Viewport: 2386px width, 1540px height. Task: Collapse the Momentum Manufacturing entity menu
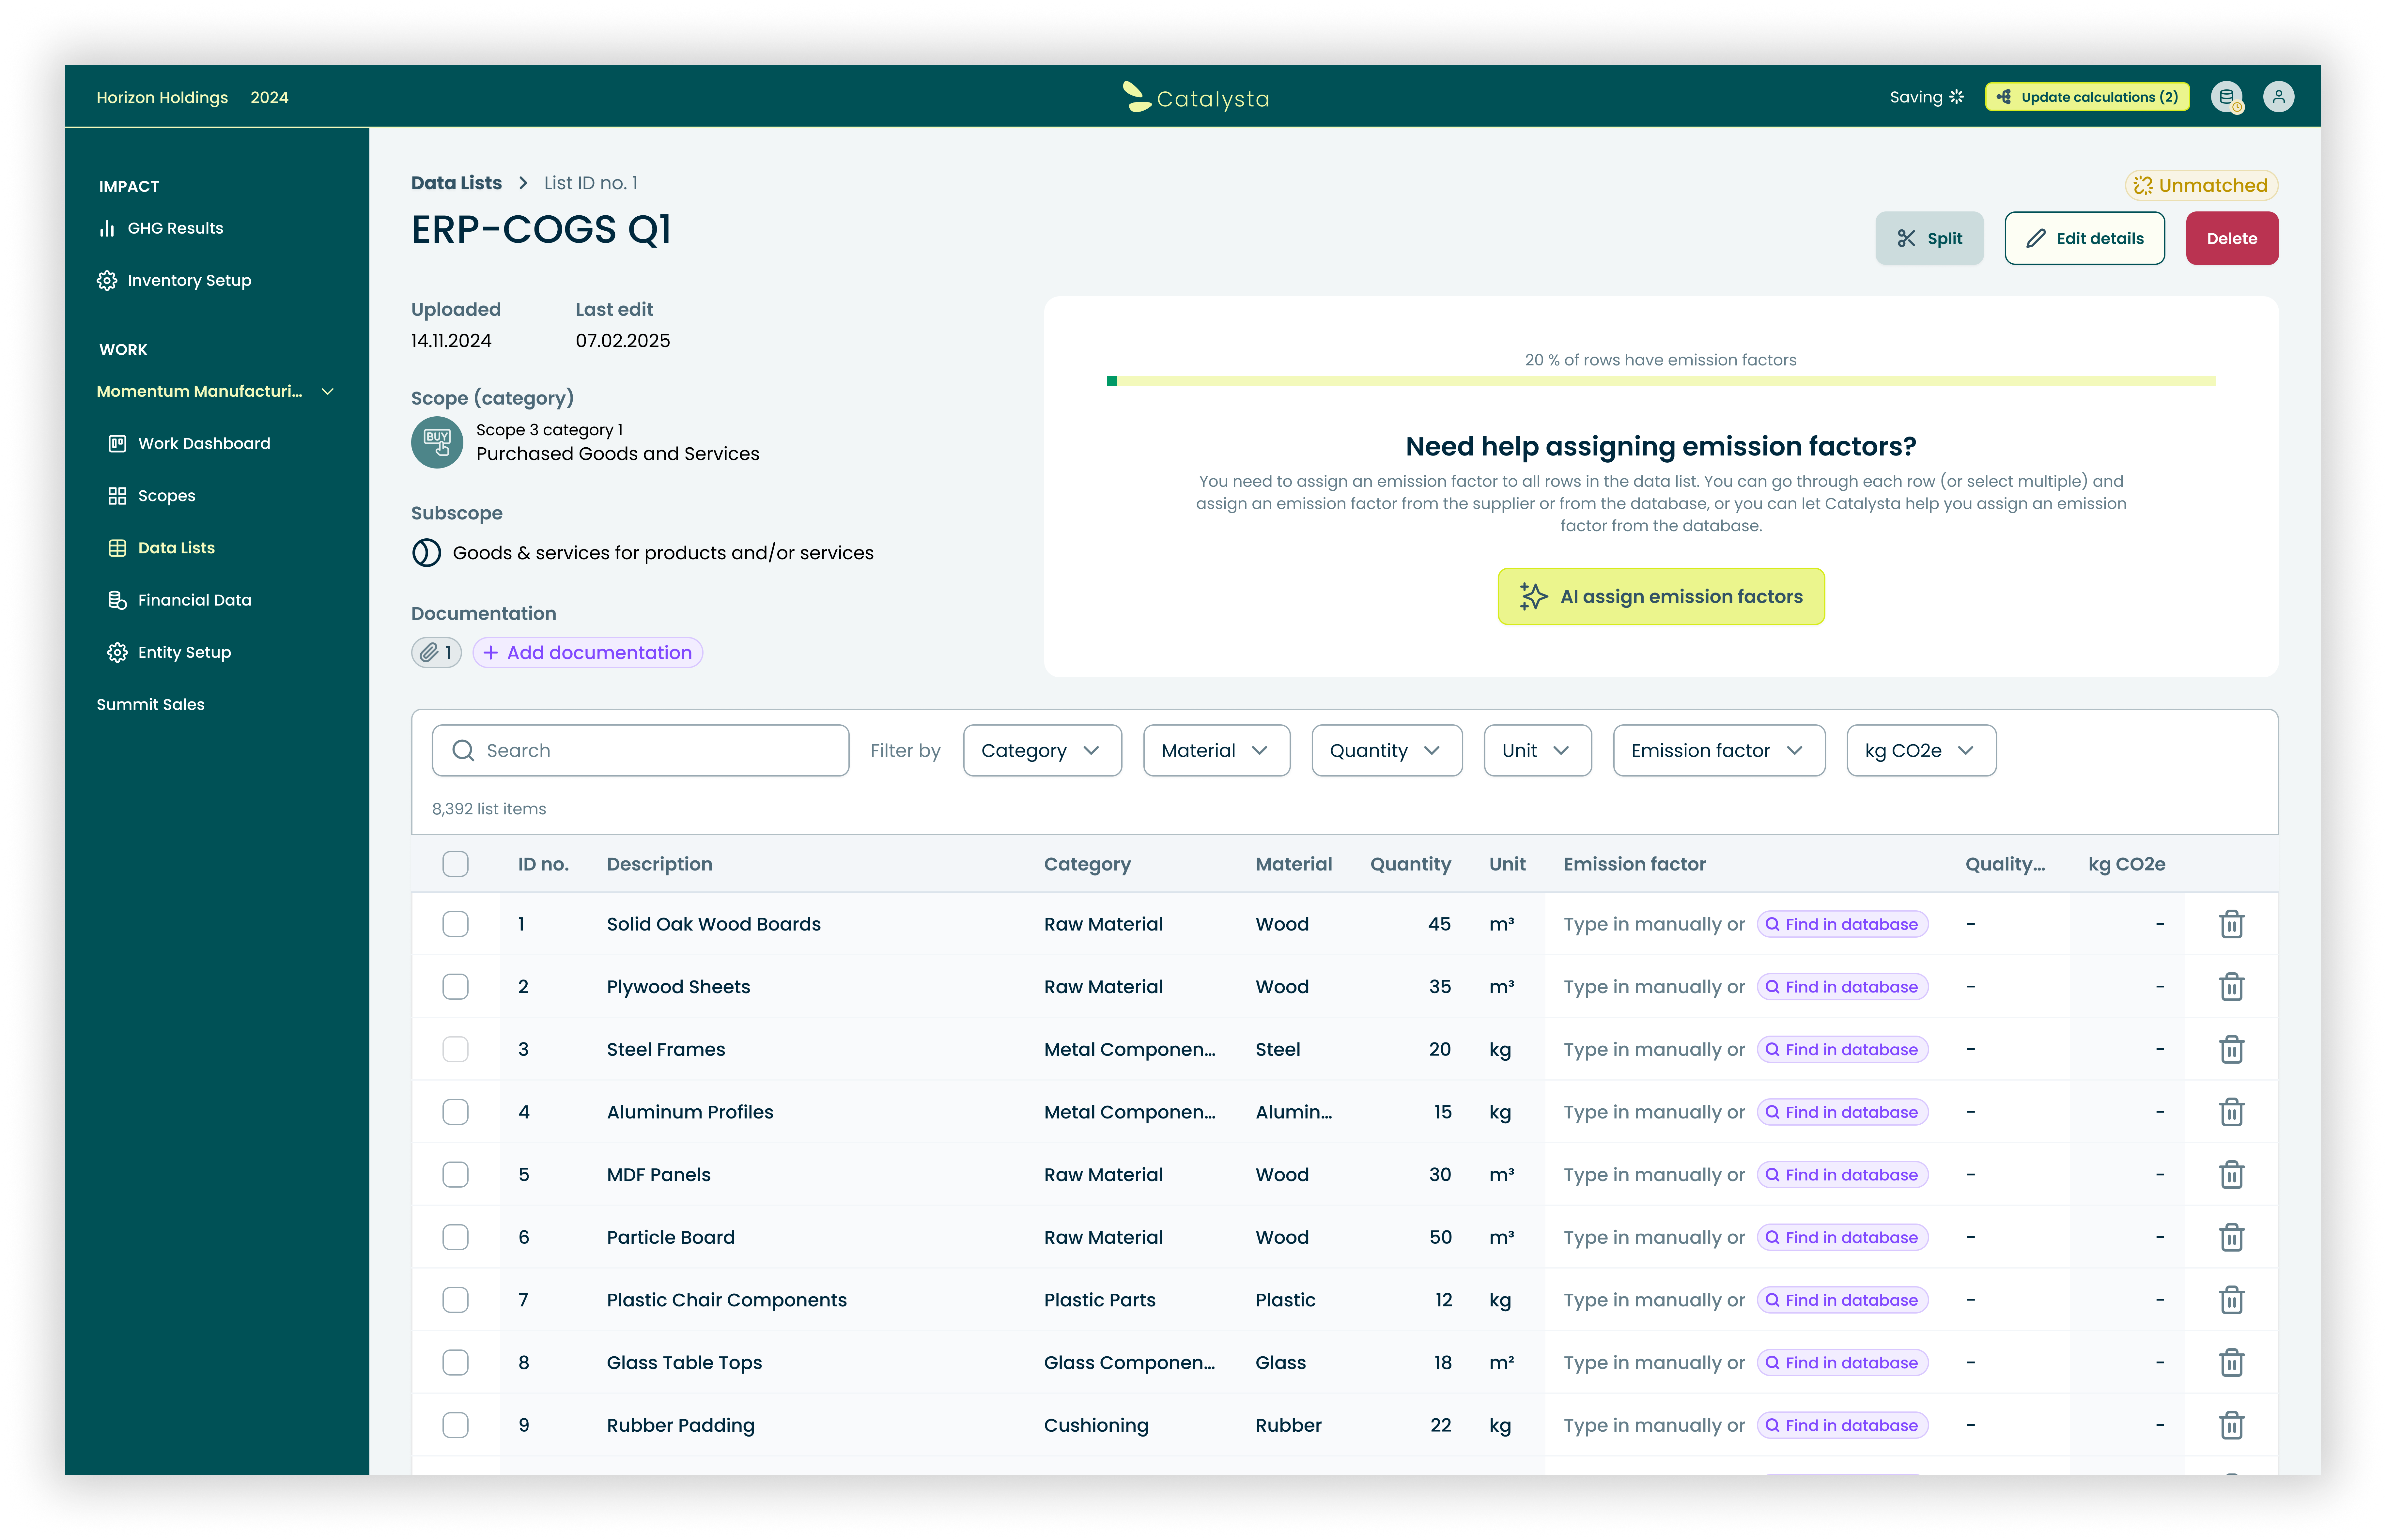point(327,391)
